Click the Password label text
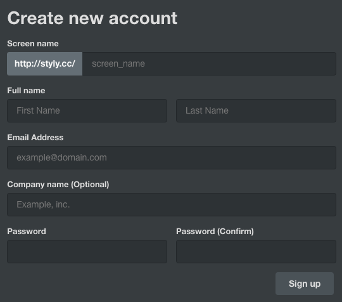Screen dimensions: 342x302 tap(27, 231)
